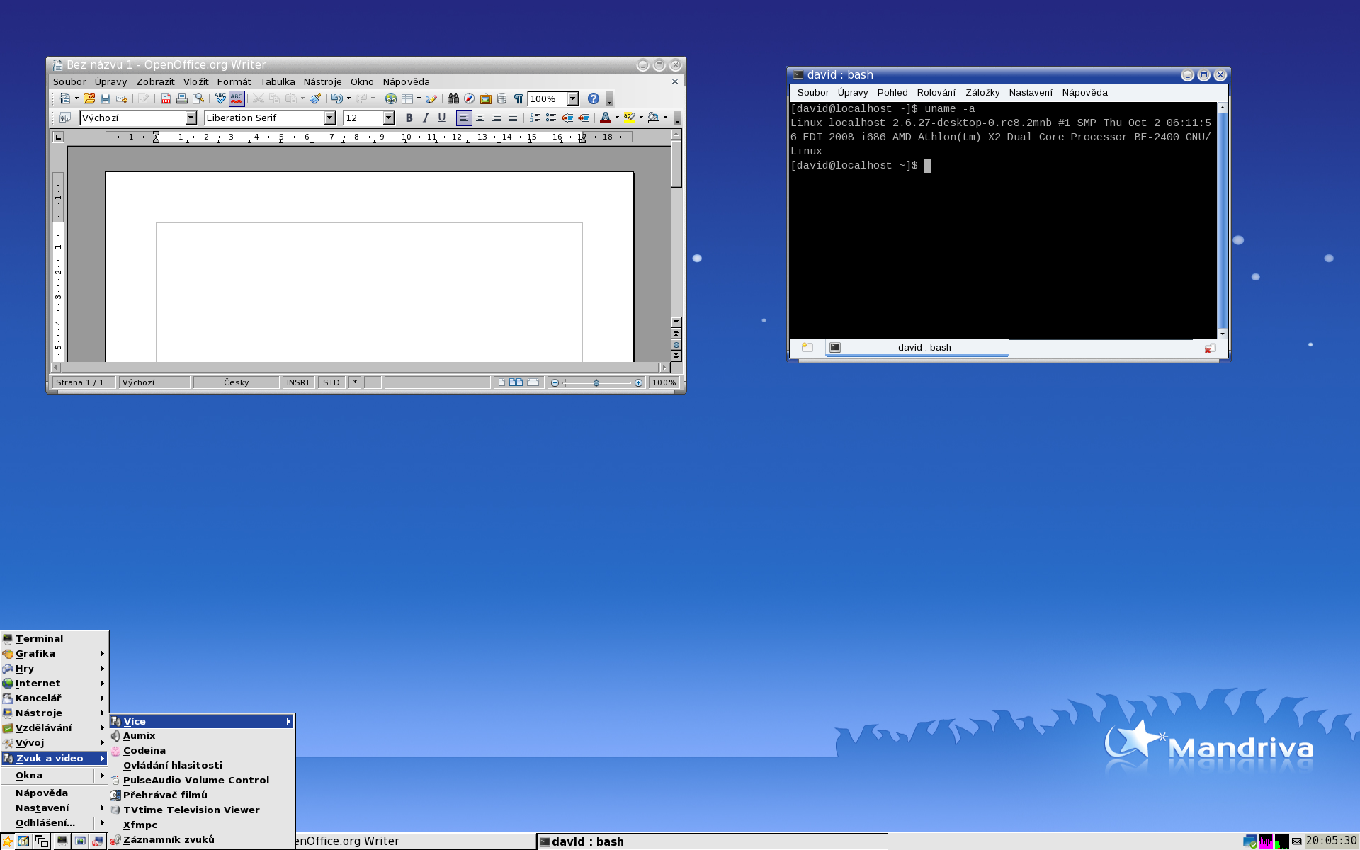The height and width of the screenshot is (850, 1360).
Task: Click the Background color bucket icon
Action: pyautogui.click(x=653, y=118)
